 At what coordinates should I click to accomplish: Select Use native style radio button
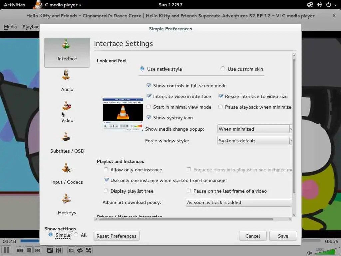point(142,69)
